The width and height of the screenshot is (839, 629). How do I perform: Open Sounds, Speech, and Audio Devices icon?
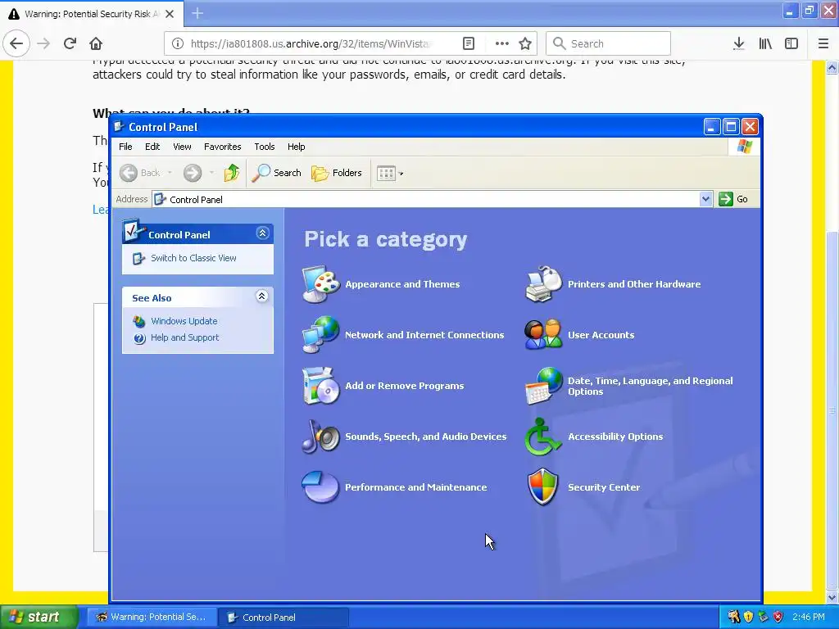320,437
